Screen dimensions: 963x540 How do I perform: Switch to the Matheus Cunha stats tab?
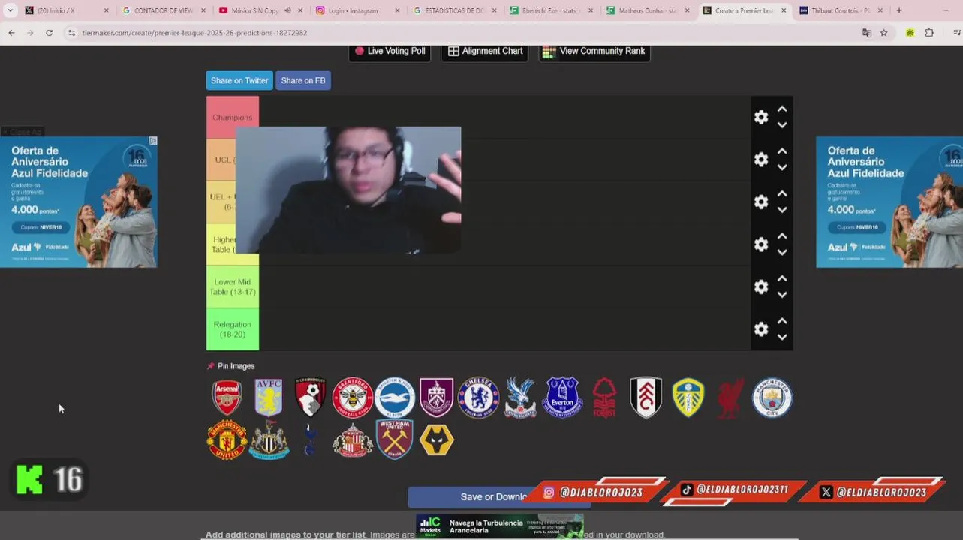tap(647, 10)
